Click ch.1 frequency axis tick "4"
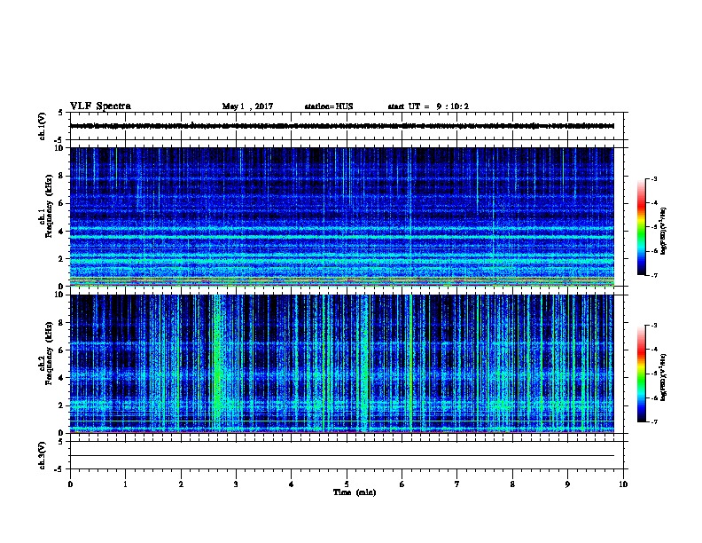The width and height of the screenshot is (702, 543). coord(61,232)
